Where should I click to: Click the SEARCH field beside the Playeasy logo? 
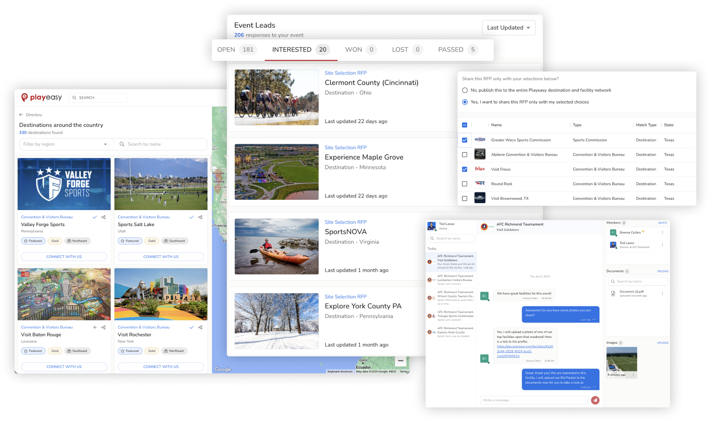pyautogui.click(x=98, y=98)
